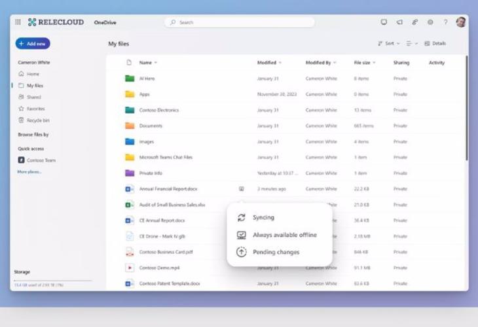478x327 pixels.
Task: Click the offline status icon on Annual Financial Report
Action: (241, 189)
